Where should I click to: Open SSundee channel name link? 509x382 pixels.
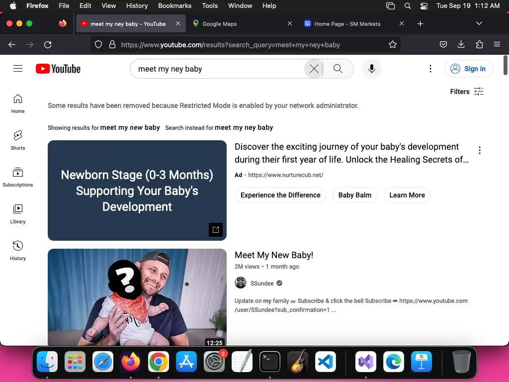pos(262,283)
